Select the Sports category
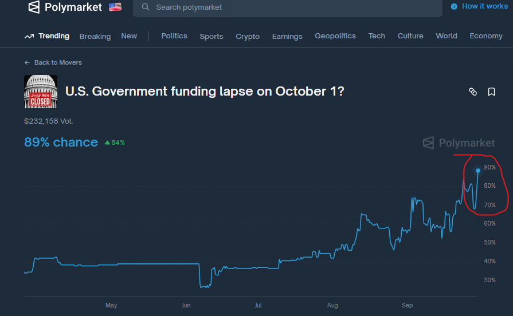513x316 pixels. coord(212,36)
